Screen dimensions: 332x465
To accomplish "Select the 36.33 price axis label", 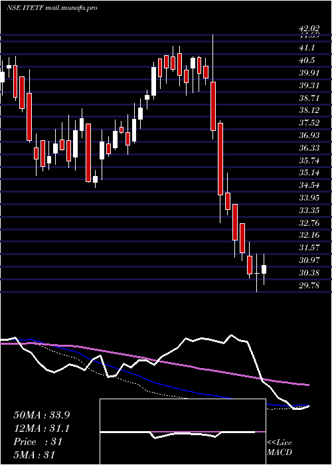I will (x=309, y=148).
